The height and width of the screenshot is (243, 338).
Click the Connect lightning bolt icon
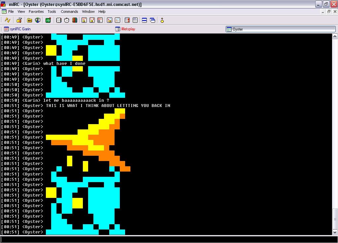click(8, 20)
